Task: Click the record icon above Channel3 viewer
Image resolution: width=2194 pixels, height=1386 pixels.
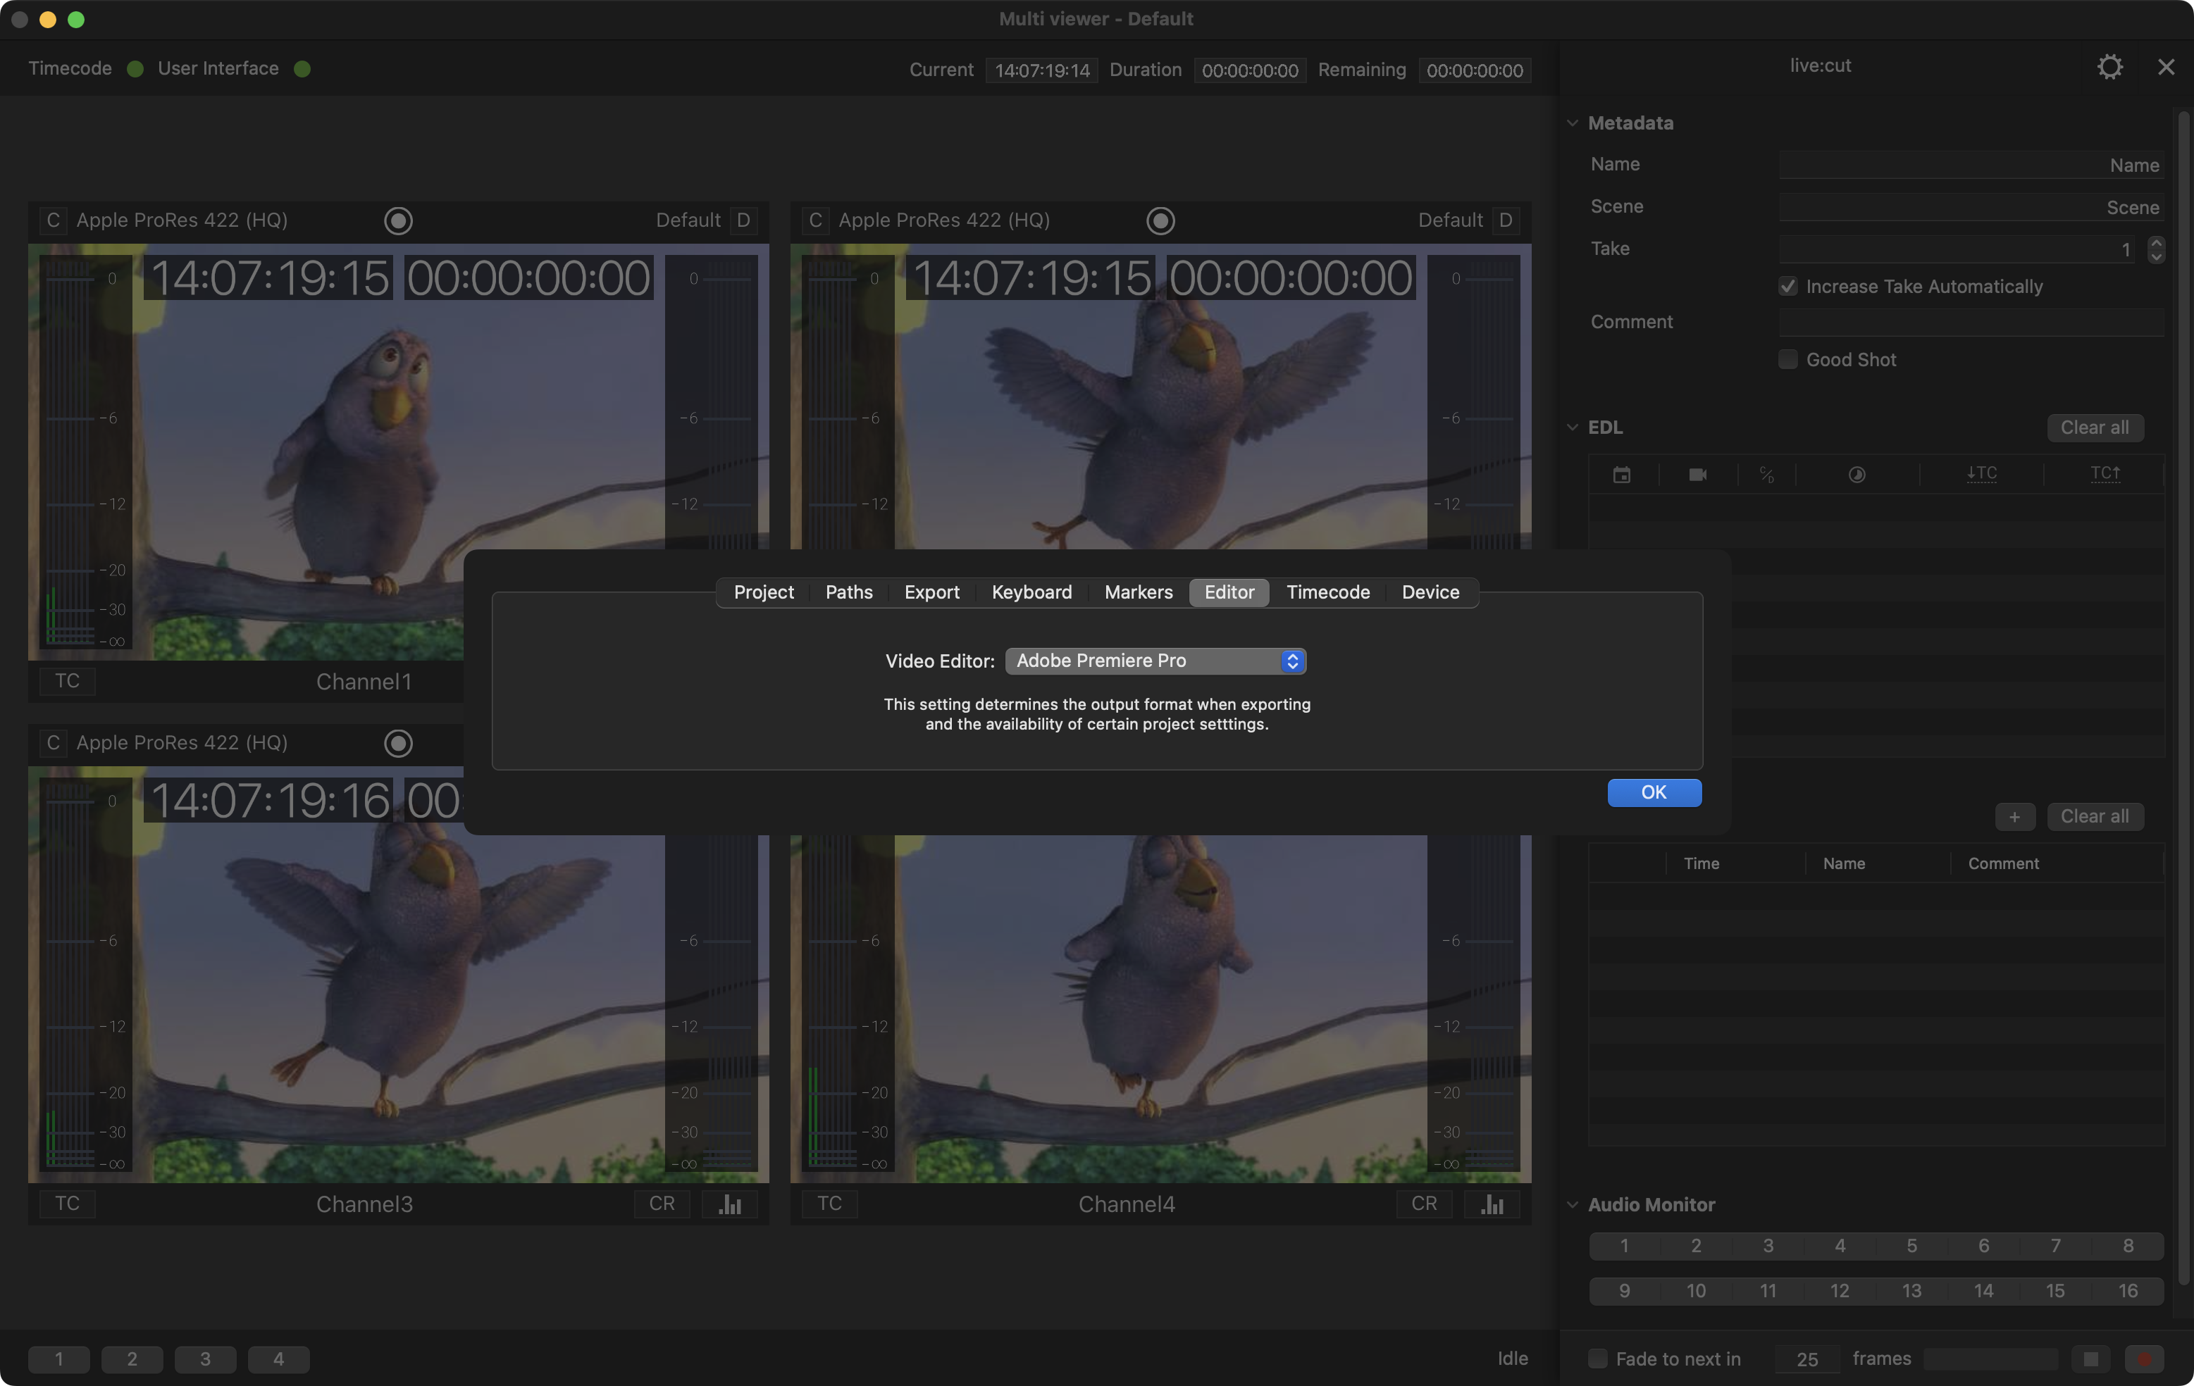Action: (x=398, y=743)
